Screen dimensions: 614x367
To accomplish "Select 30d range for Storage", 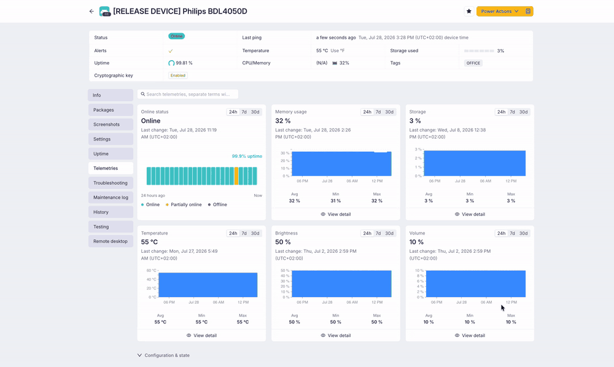I will 524,112.
